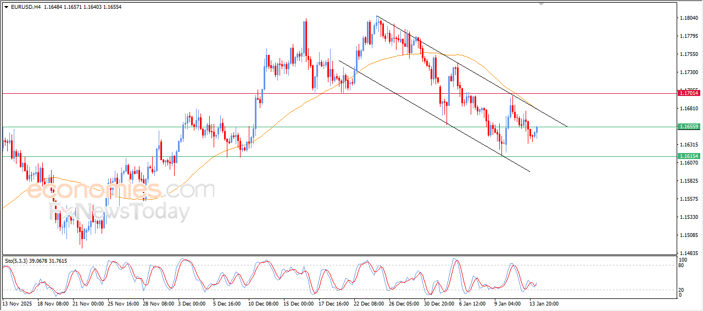Screen dimensions: 703x311
Task: Click the 18 Nov 08:00 time label
Action: [53, 303]
